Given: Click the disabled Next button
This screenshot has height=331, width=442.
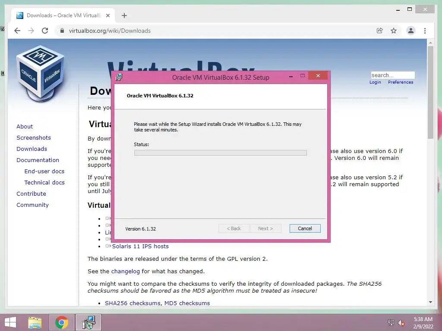Looking at the screenshot, I should [265, 228].
